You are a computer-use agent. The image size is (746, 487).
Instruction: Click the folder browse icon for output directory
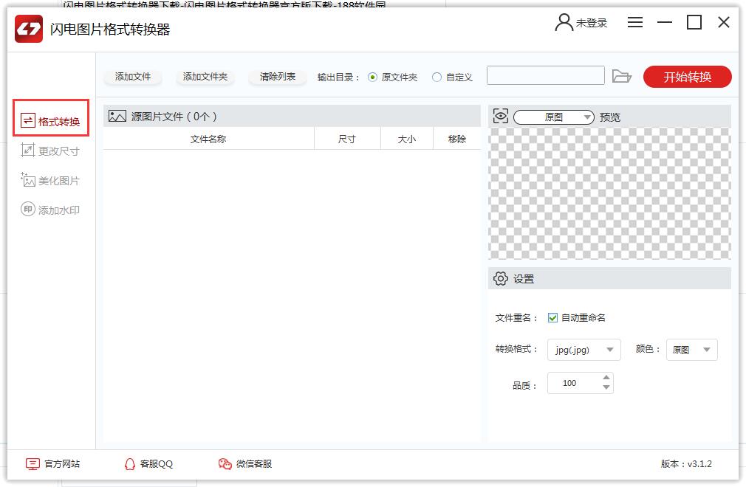622,76
